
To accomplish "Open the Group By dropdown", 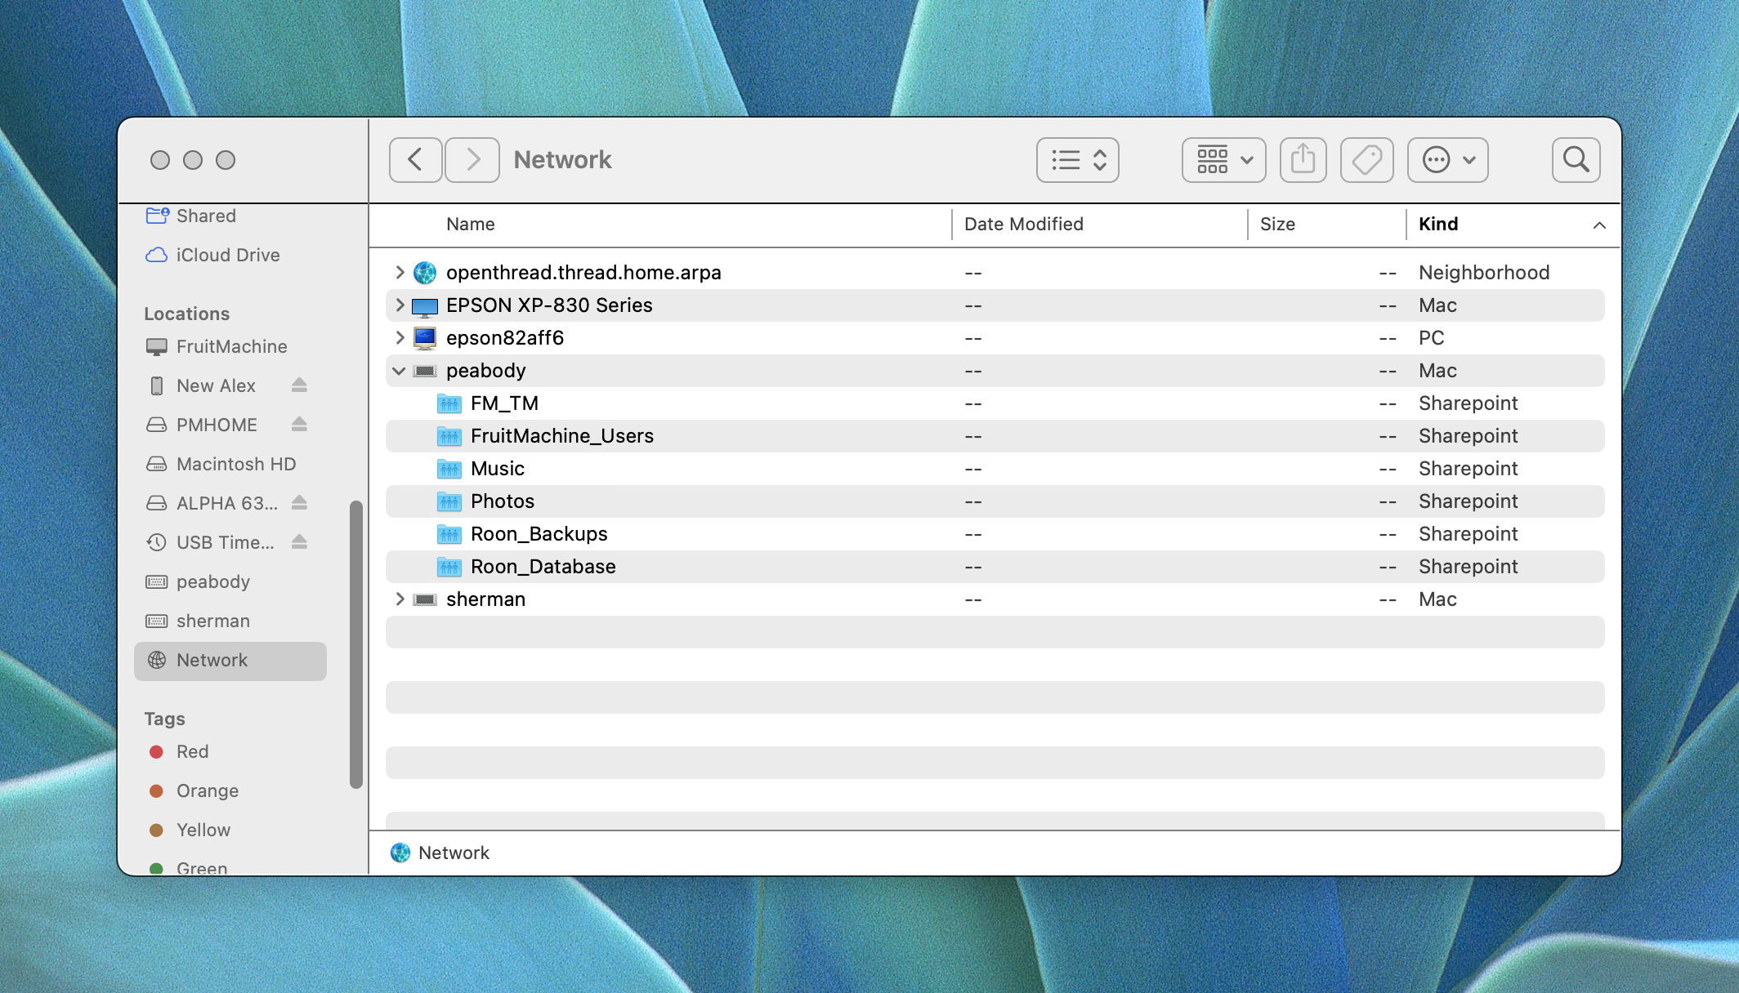I will (x=1223, y=160).
